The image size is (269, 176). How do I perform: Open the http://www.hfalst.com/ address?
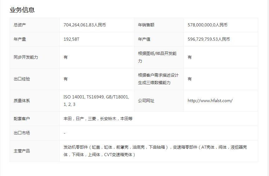tap(210, 101)
